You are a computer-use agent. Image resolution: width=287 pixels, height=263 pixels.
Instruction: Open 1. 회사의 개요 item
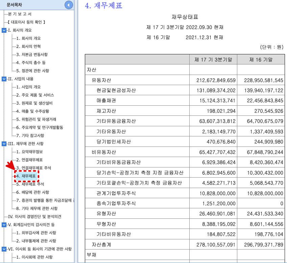coord(28,38)
